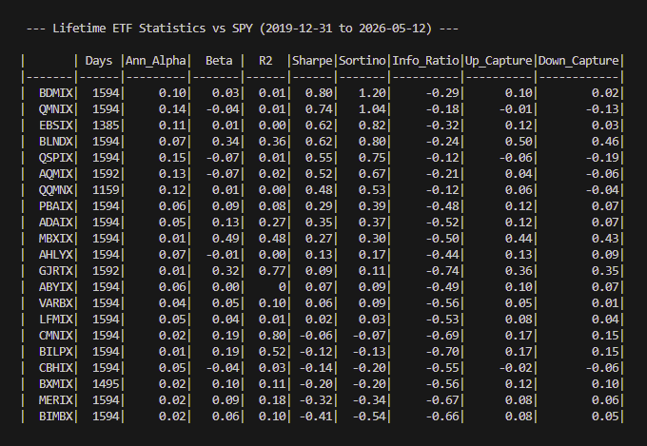Select BILPX Info_Ratio value -0.70
This screenshot has width=647, height=446.
442,352
